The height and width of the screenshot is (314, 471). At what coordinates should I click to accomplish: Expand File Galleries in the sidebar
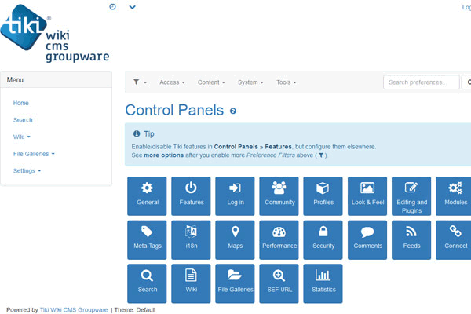pos(34,154)
